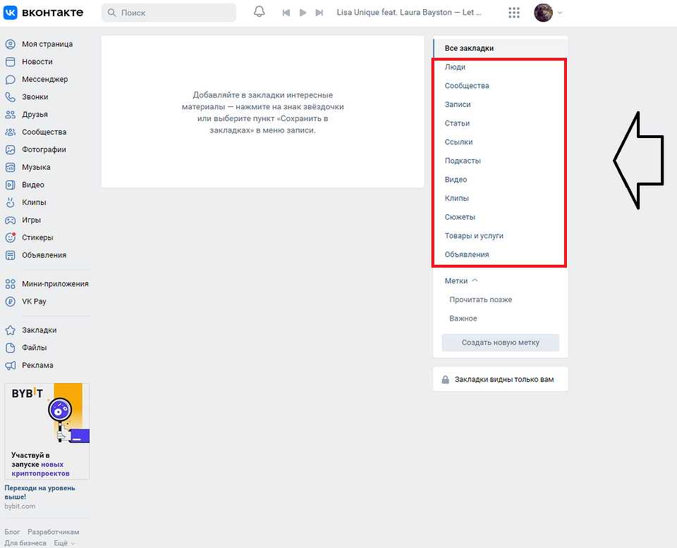The image size is (677, 548).
Task: Open the Разработчикам footer link
Action: click(54, 532)
